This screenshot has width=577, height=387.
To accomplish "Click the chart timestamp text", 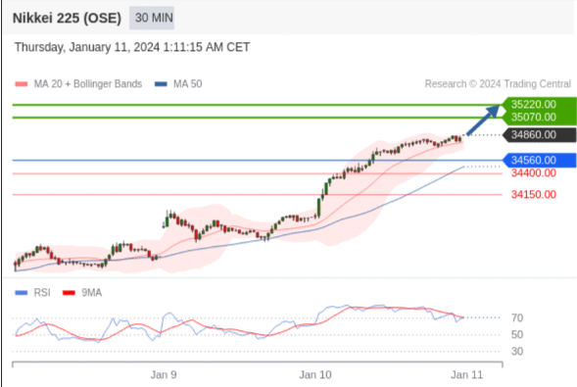I will tap(132, 47).
